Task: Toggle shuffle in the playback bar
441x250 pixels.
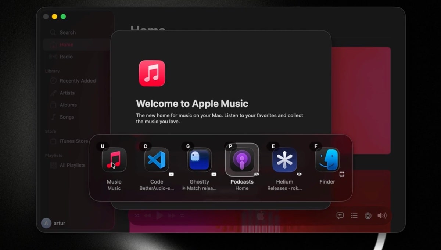Action: click(x=137, y=216)
